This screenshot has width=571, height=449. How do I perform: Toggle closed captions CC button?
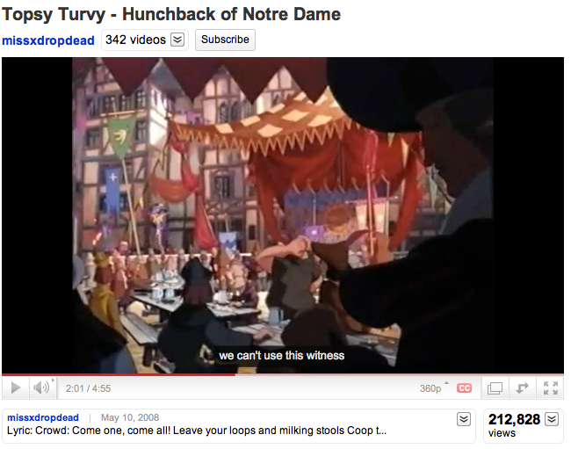(464, 388)
